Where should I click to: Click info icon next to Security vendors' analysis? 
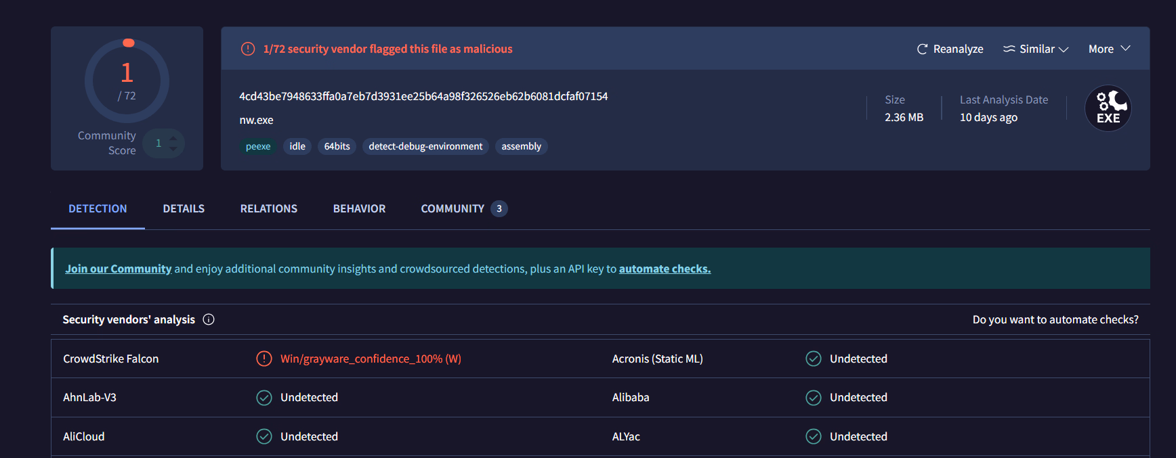pyautogui.click(x=209, y=319)
